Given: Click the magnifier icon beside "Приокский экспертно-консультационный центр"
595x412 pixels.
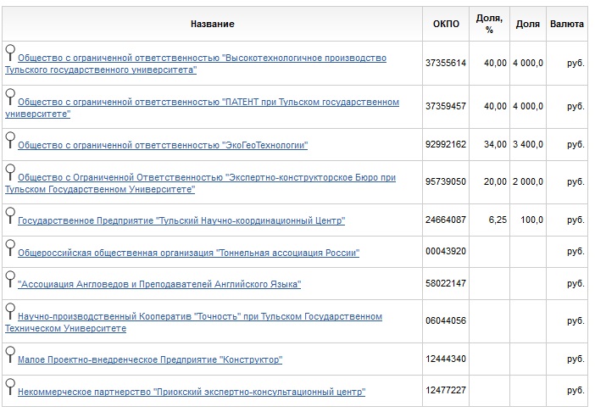Looking at the screenshot, I should 9,385.
